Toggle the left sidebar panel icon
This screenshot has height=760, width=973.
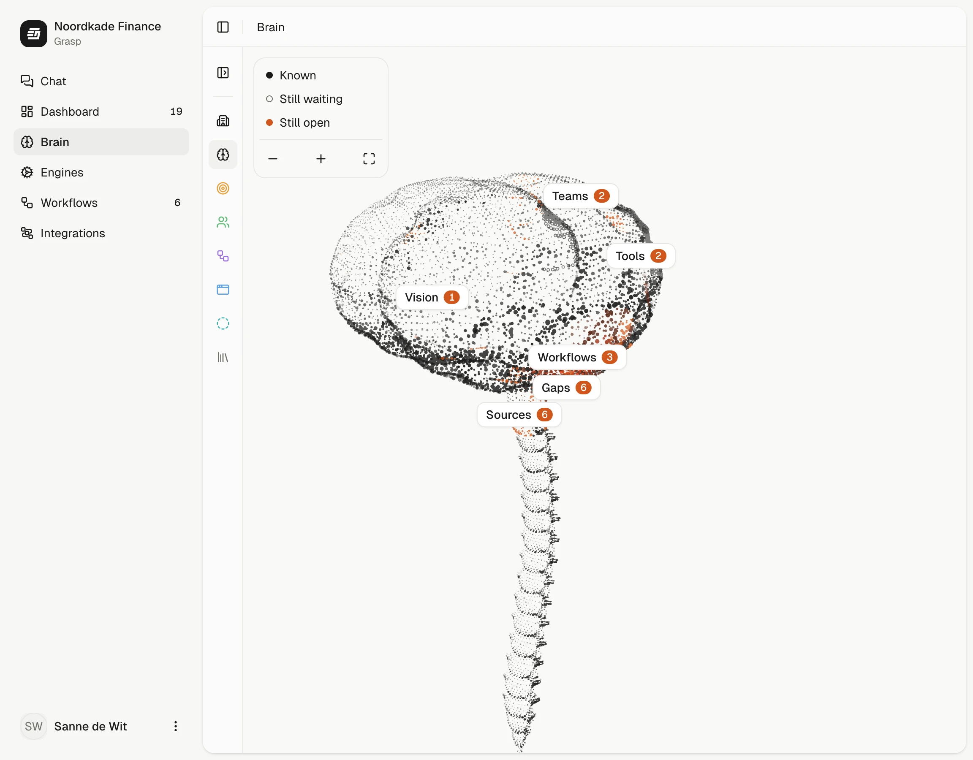[x=223, y=27]
